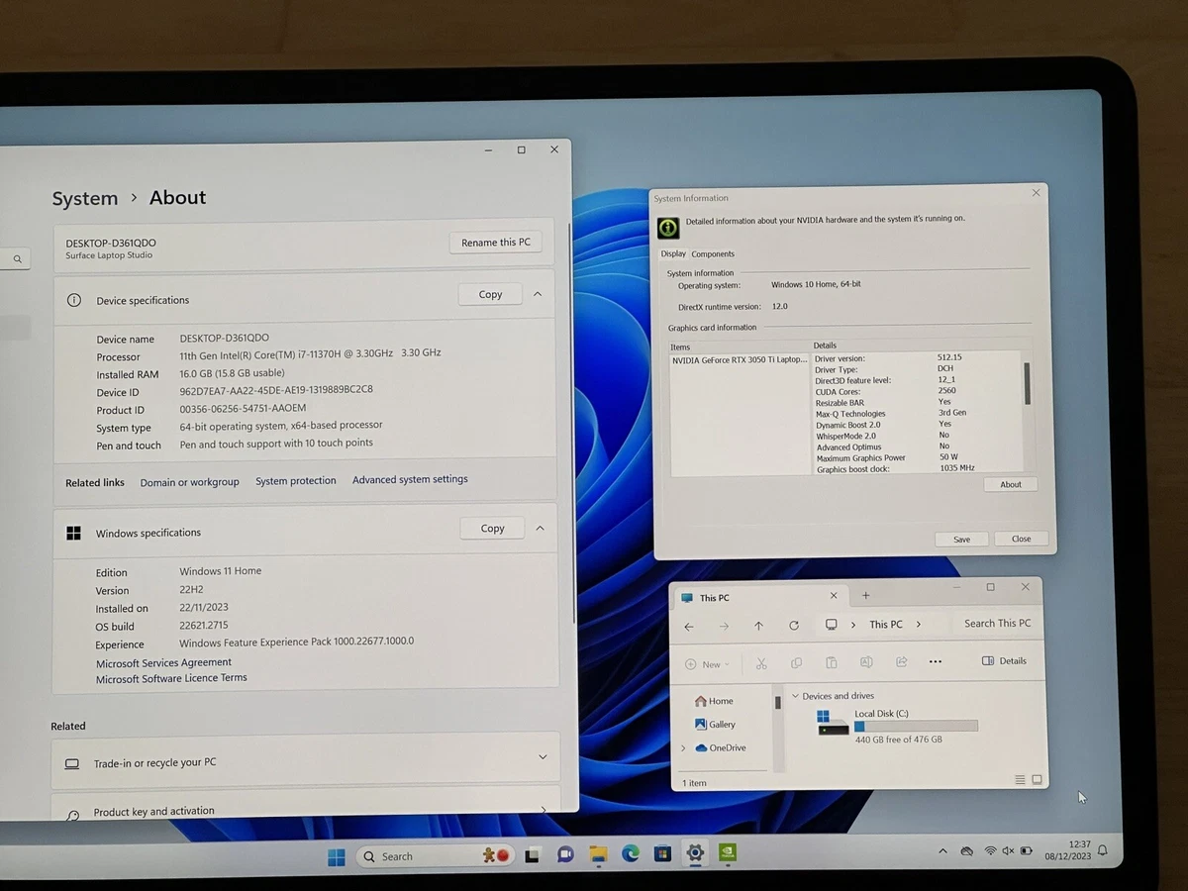Go to Home in File Explorer sidebar
The image size is (1188, 891).
pyautogui.click(x=713, y=701)
